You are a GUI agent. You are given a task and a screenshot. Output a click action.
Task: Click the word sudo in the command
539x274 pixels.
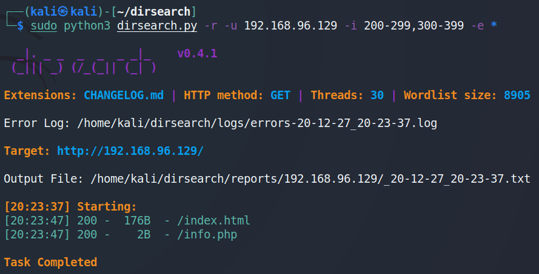click(x=43, y=26)
